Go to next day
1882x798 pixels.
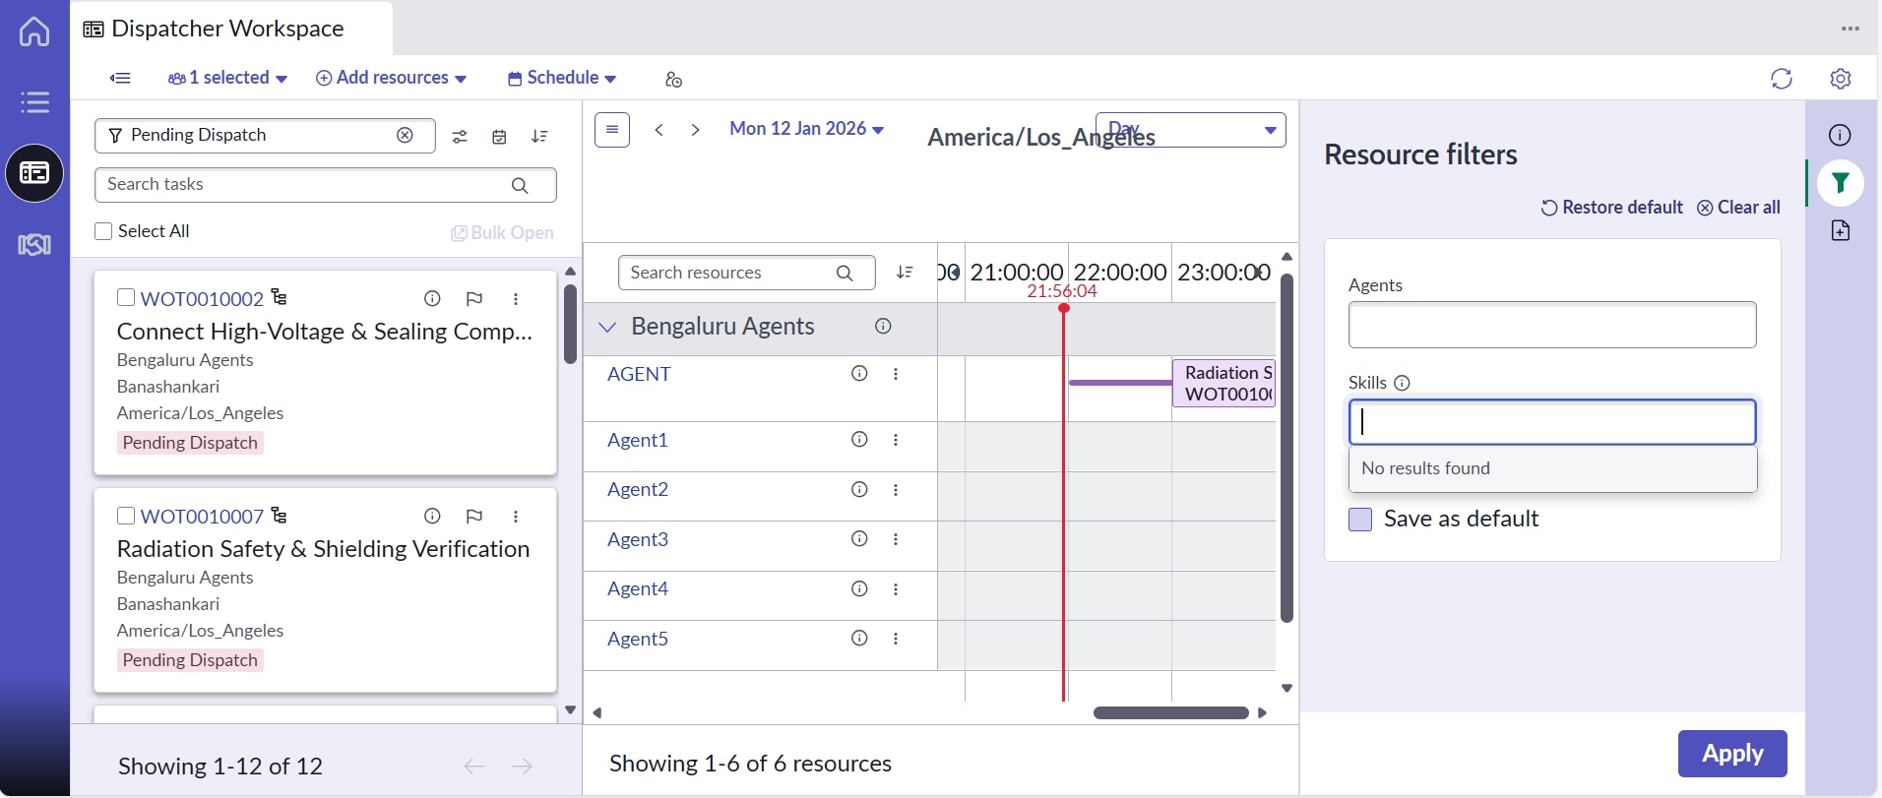coord(695,130)
